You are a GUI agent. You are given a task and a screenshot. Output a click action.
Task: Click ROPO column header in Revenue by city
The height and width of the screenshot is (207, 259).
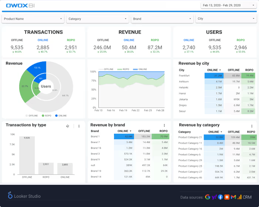click(x=249, y=70)
